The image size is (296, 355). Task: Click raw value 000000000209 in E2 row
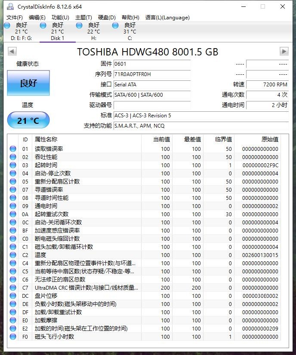pyautogui.click(x=260, y=328)
